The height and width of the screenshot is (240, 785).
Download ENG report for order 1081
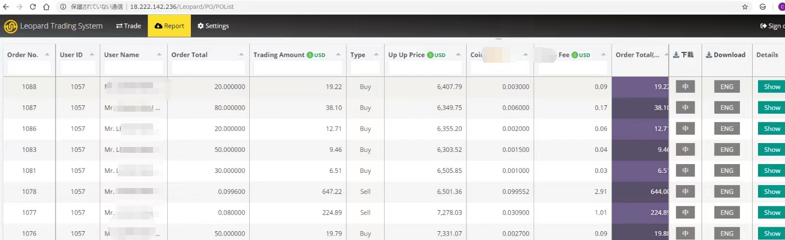(727, 171)
